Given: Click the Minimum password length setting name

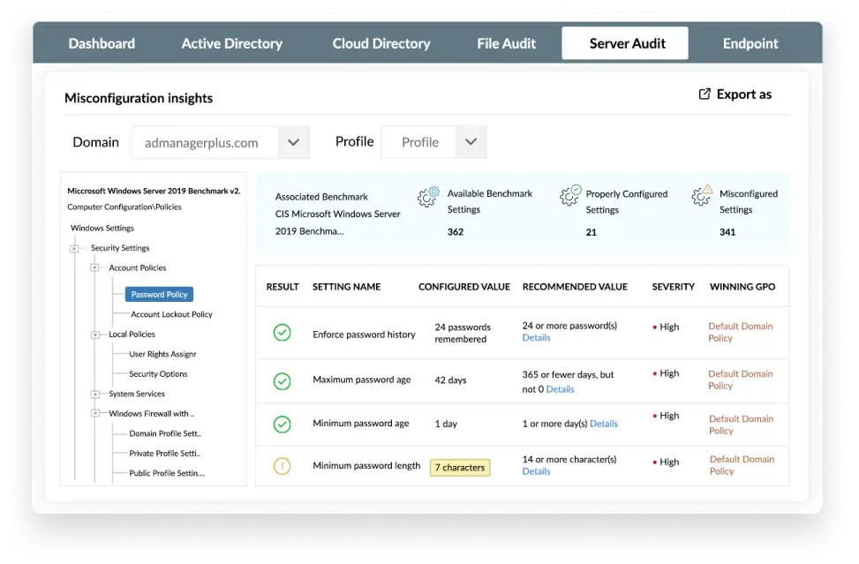Looking at the screenshot, I should (x=366, y=465).
